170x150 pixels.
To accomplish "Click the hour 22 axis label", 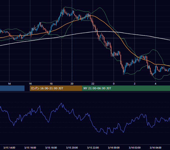I will pyautogui.click(x=93, y=84).
